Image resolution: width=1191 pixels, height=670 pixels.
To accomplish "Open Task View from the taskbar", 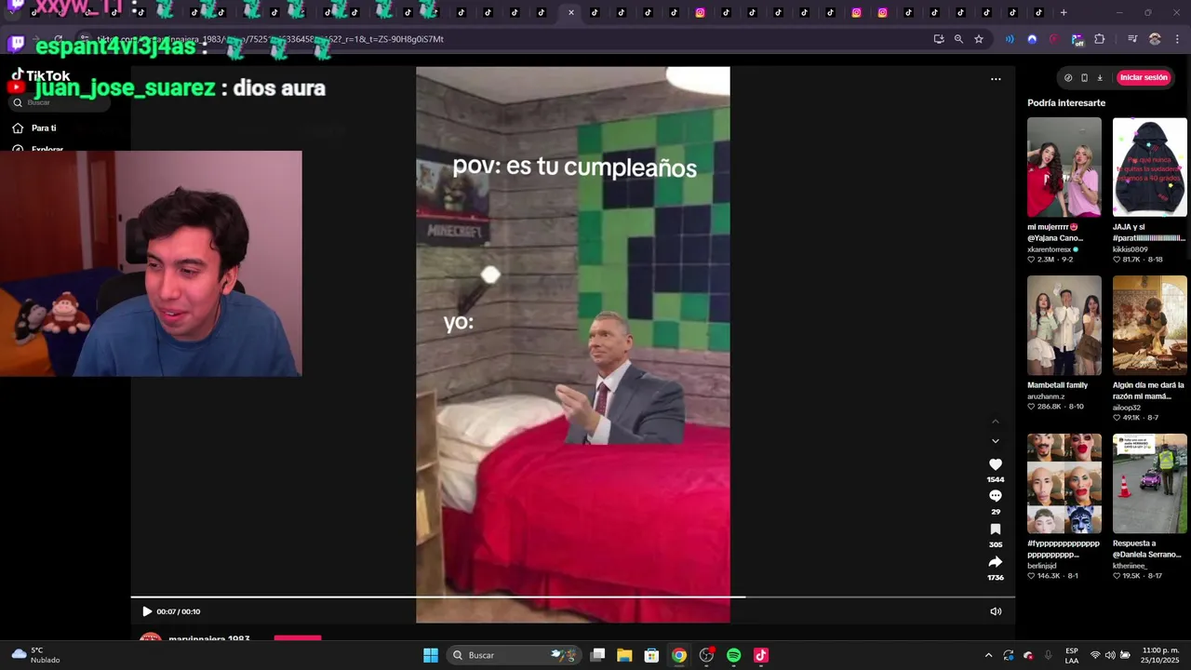I will pyautogui.click(x=598, y=655).
